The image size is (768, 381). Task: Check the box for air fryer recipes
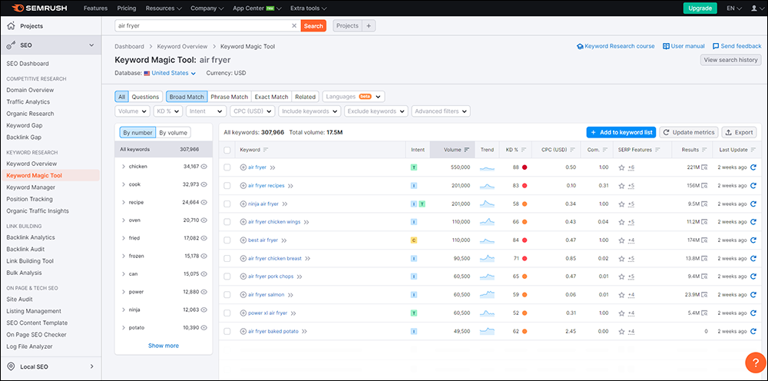(227, 186)
